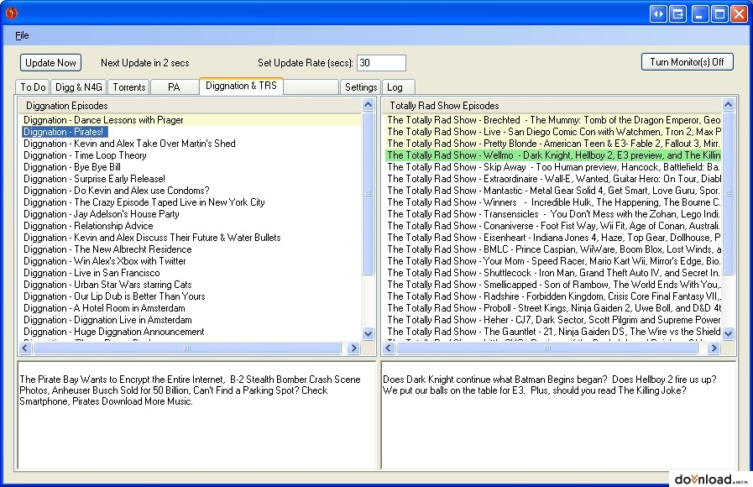Select 'Diggnation - Jay Adelson's House Party'
This screenshot has width=753, height=487.
(x=102, y=214)
